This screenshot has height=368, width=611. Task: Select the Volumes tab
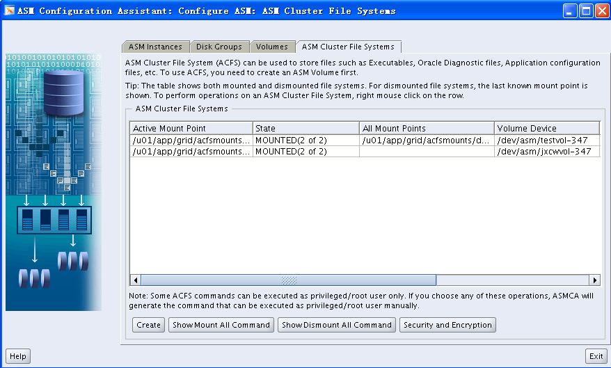point(272,47)
